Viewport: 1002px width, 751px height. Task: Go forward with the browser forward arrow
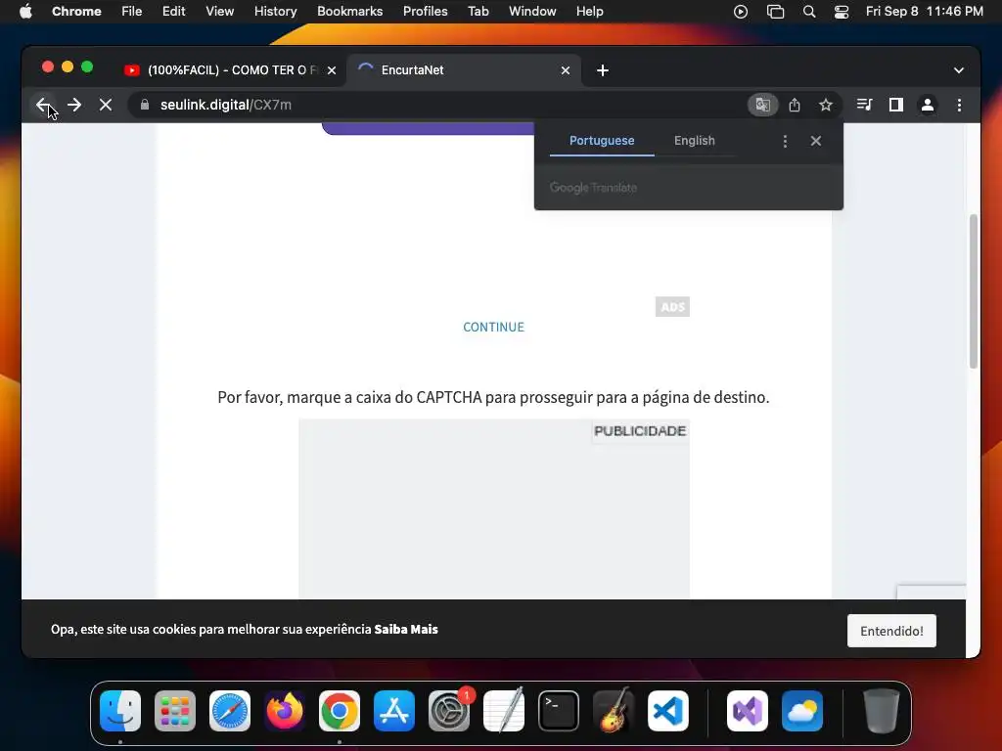pyautogui.click(x=74, y=105)
